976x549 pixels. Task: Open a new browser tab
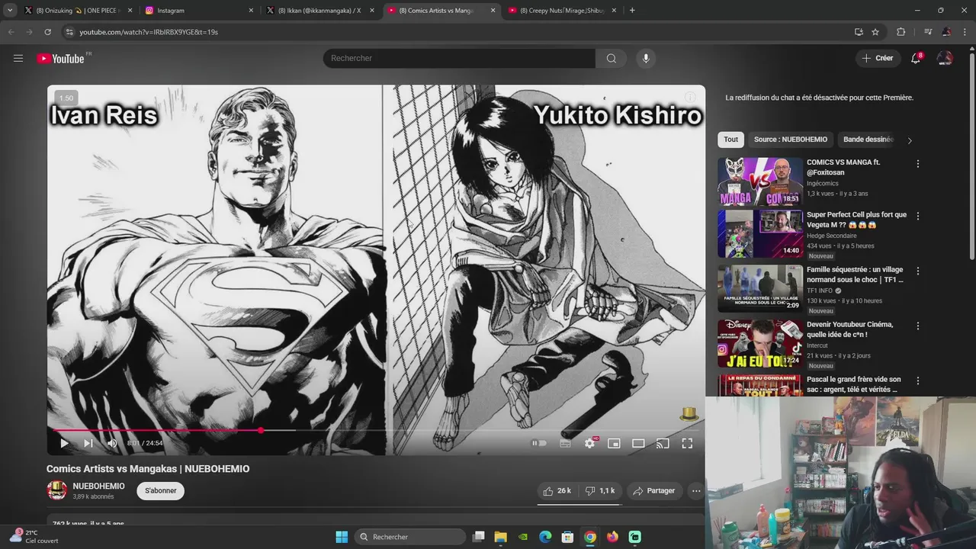coord(632,11)
